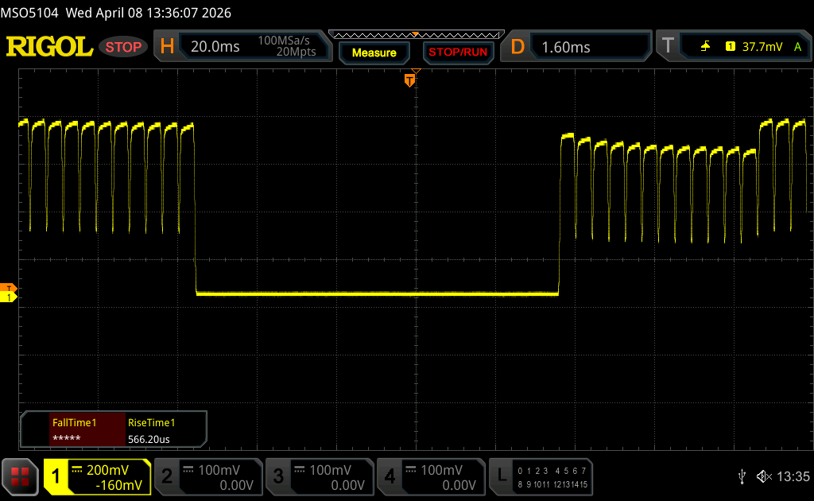Open the 1.60ms horizontal delay setting
This screenshot has height=501, width=814.
(588, 47)
